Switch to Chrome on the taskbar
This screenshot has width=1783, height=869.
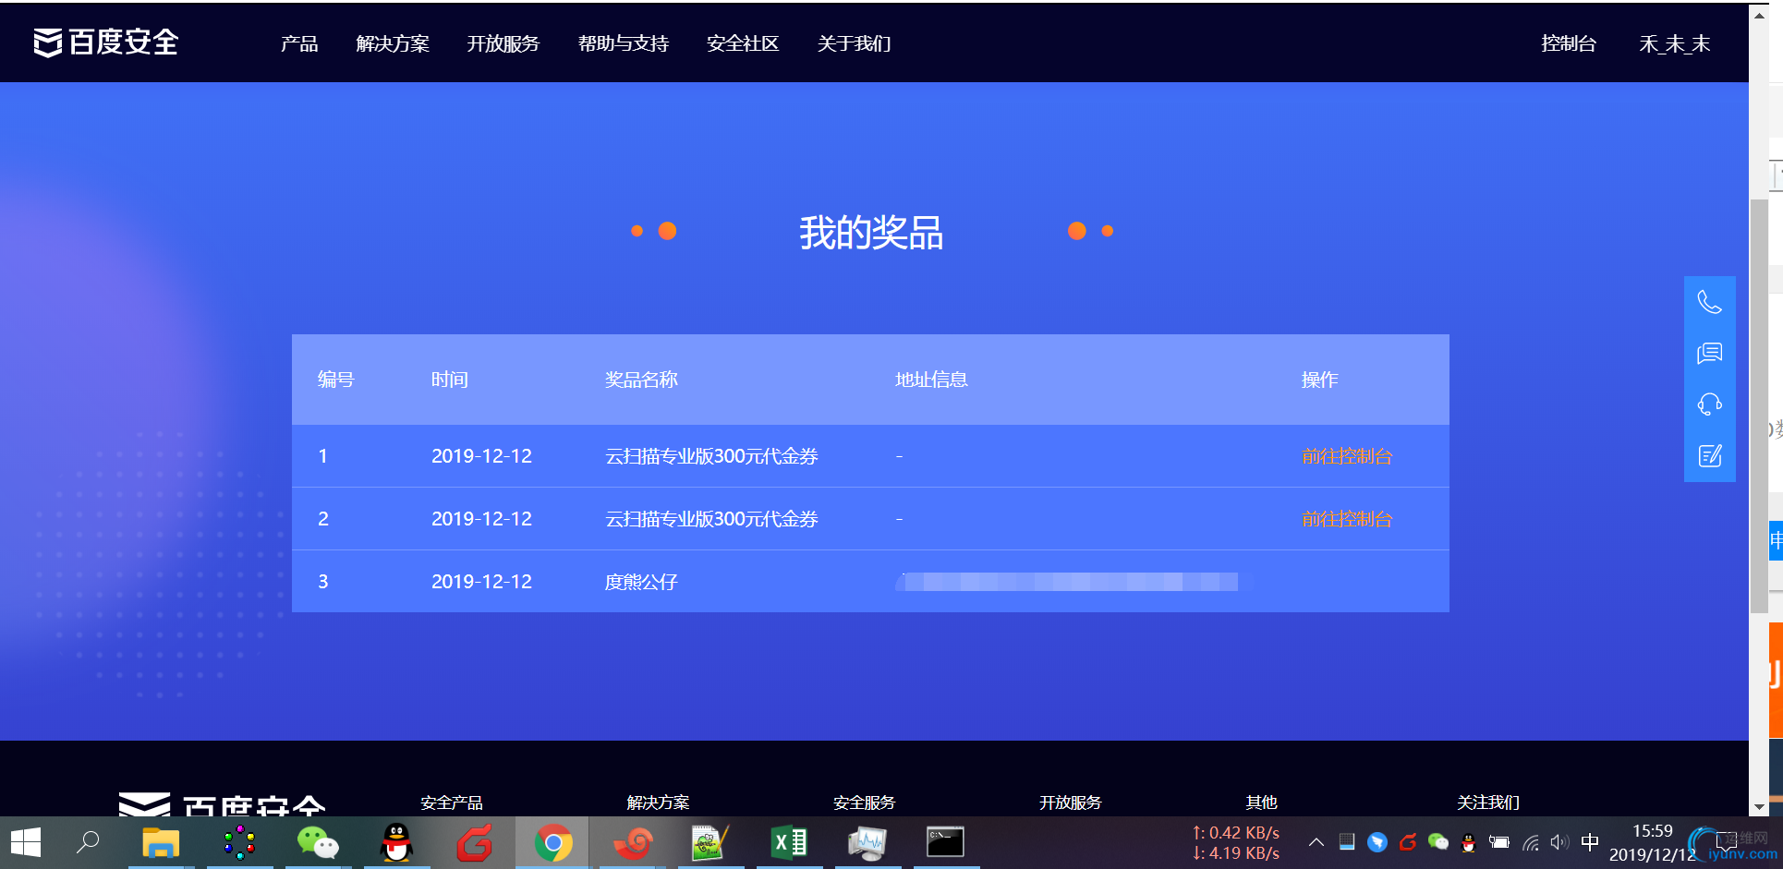point(552,842)
